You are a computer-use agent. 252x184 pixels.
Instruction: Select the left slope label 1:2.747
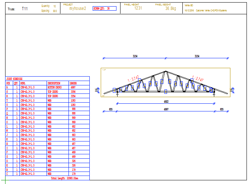click(x=133, y=79)
